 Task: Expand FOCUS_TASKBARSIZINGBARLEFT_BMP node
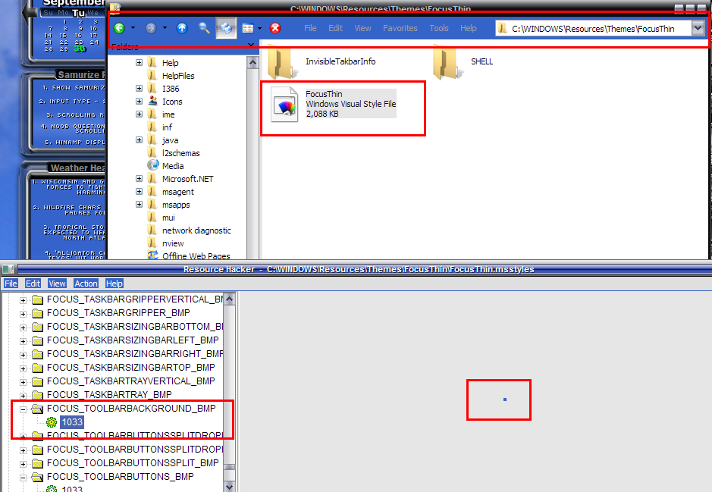[x=23, y=341]
